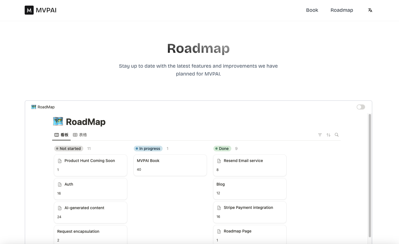
Task: Click the value 24 on the AI-generated content card
Action: tap(59, 217)
